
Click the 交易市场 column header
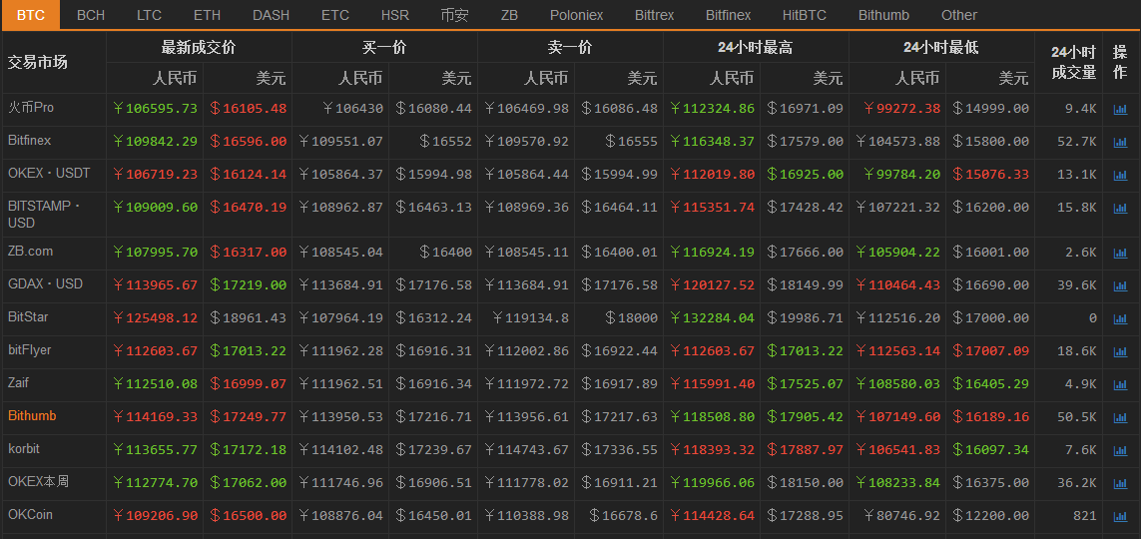point(37,62)
